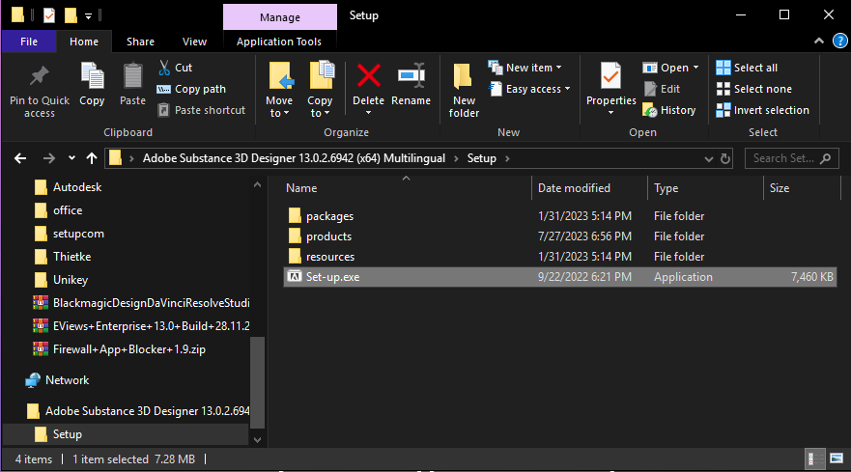The image size is (851, 472).
Task: Open Customize Quick Access Toolbar arrow
Action: pyautogui.click(x=88, y=15)
